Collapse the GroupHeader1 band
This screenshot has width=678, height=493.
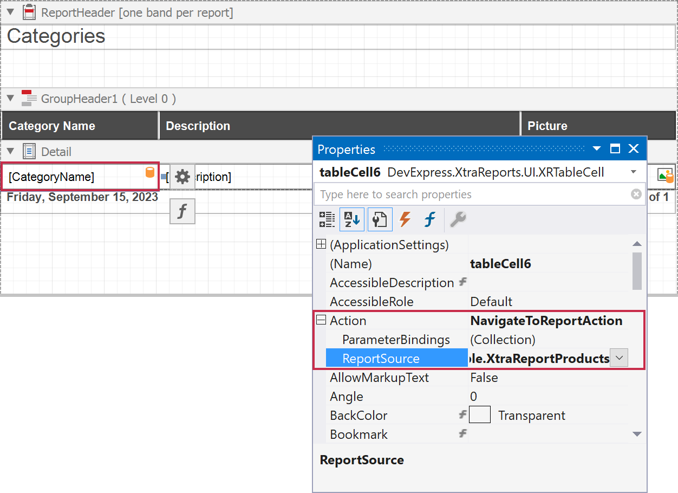coord(10,99)
